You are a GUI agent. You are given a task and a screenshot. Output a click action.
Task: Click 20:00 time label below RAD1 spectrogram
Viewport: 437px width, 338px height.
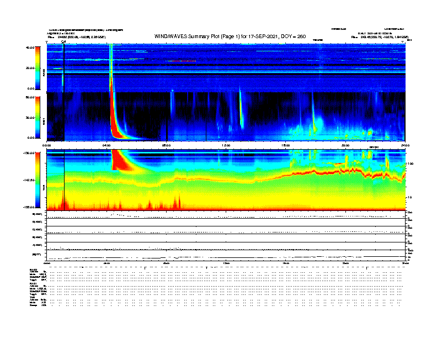[345, 145]
